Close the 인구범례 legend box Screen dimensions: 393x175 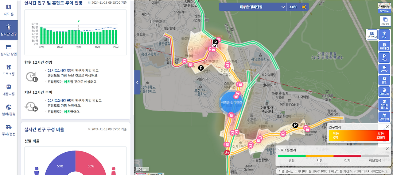click(x=387, y=127)
